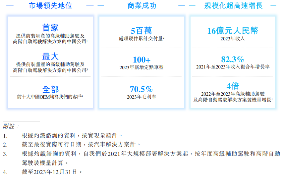Click the 100+ figure
Screen dimensions: 283x177
click(142, 60)
